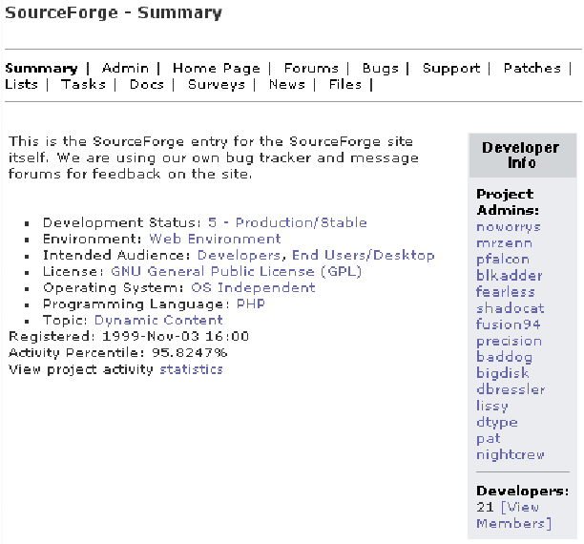Open the Home Page link

click(217, 69)
